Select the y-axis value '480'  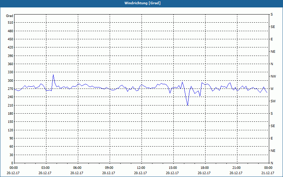tap(11, 31)
